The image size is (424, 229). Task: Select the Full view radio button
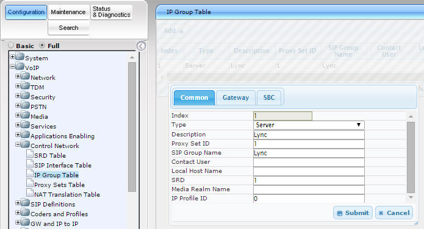click(x=42, y=45)
